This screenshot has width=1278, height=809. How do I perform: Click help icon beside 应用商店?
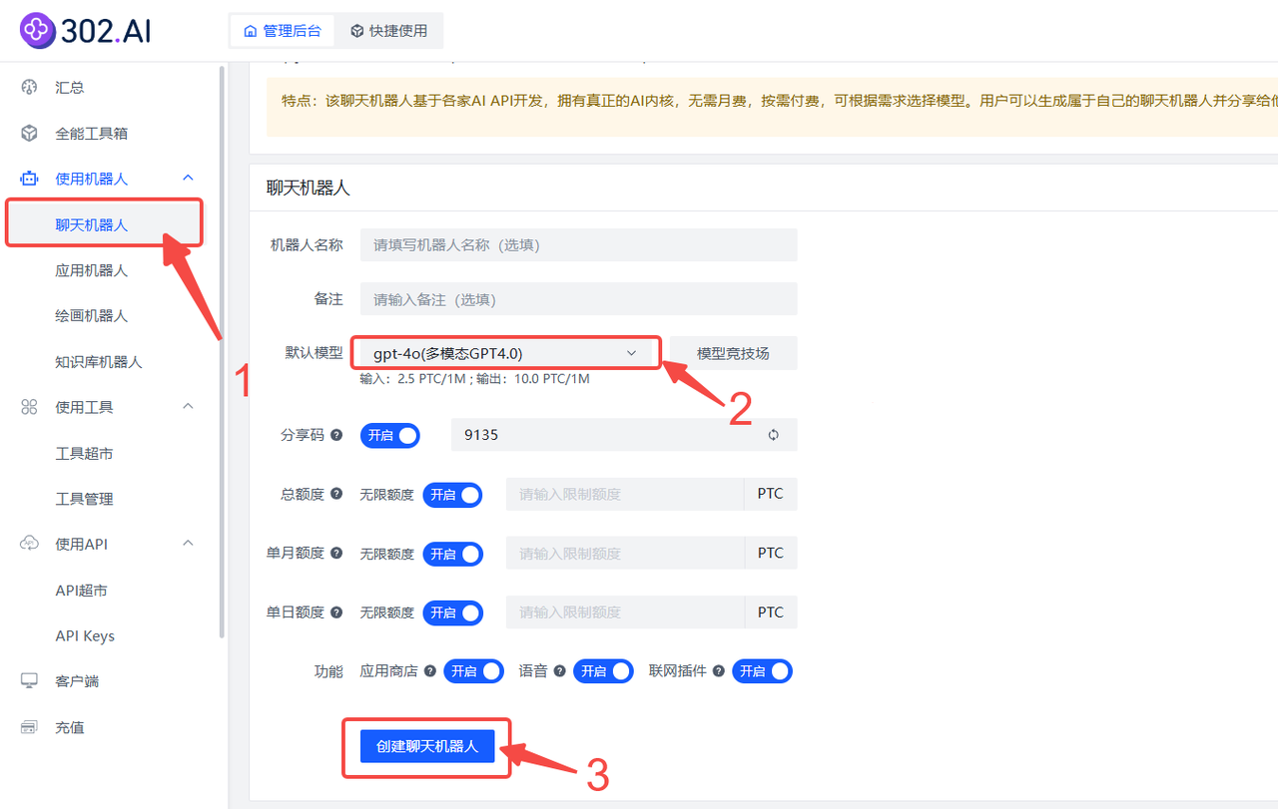pos(429,671)
